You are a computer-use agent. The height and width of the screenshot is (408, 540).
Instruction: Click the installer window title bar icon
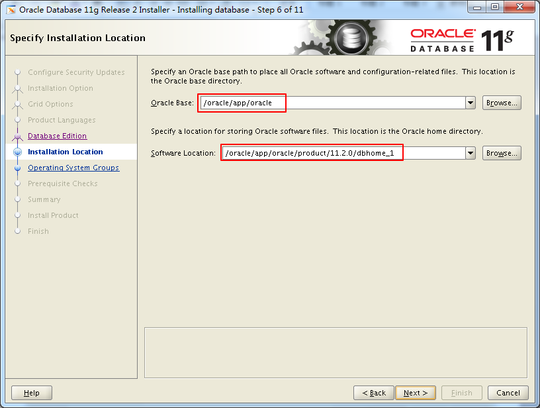tap(11, 10)
